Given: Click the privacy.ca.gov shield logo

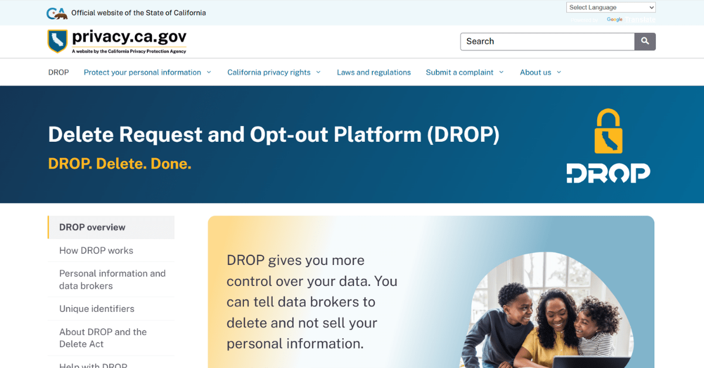Looking at the screenshot, I should click(57, 41).
